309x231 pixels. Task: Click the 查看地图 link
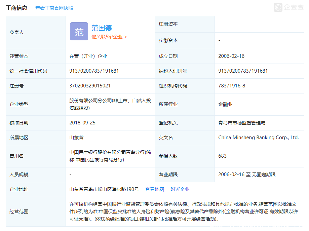[x=155, y=189]
